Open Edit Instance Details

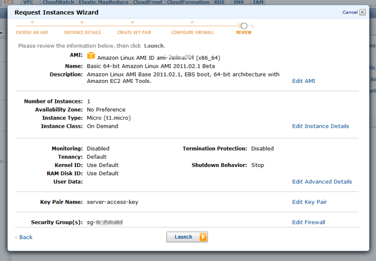(321, 126)
